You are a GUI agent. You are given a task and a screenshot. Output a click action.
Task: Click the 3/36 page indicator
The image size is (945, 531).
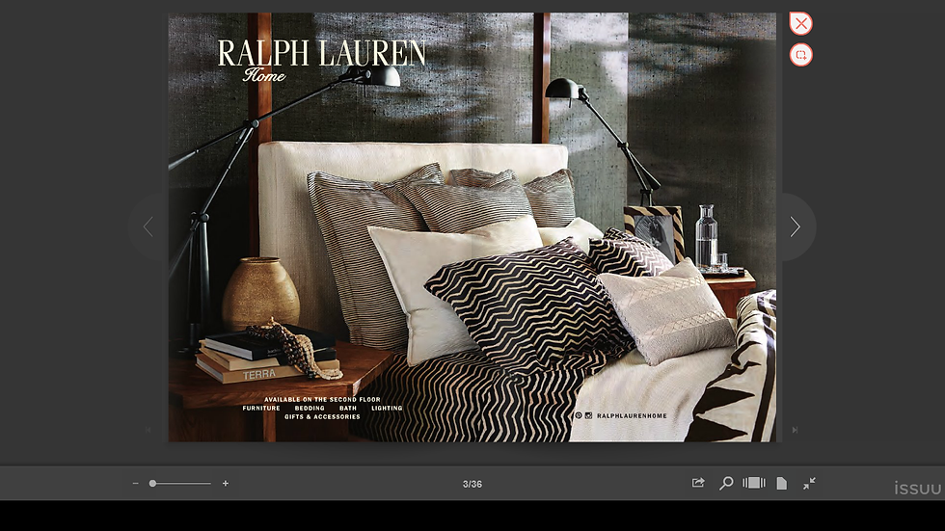coord(472,484)
